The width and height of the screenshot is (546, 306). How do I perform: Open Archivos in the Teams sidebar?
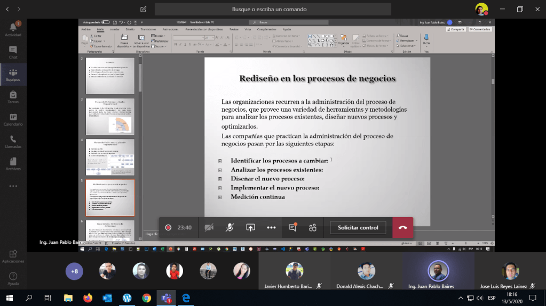tap(13, 164)
